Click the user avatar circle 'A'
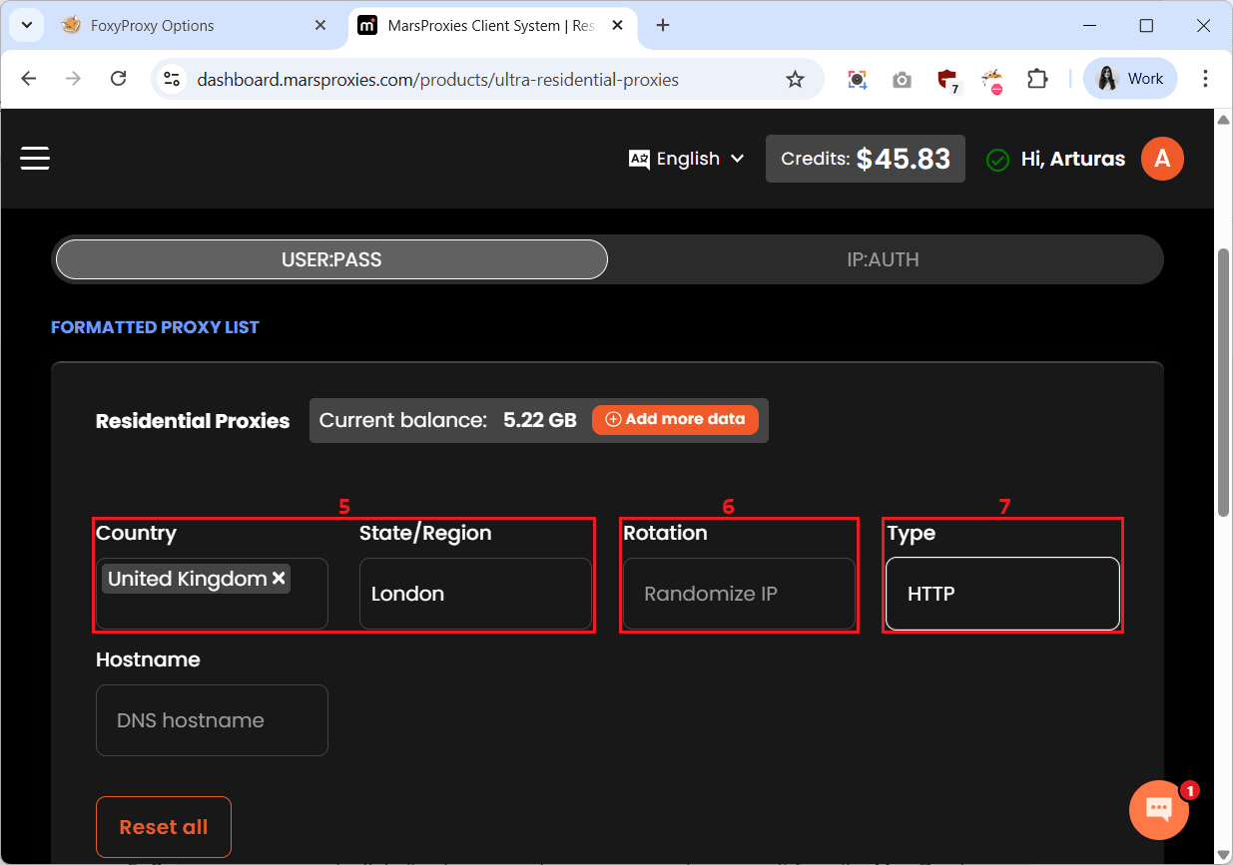1233x865 pixels. [x=1162, y=159]
